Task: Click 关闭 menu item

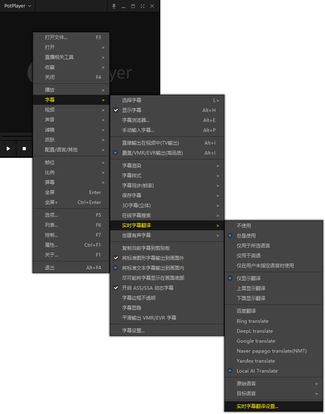Action: pos(71,77)
